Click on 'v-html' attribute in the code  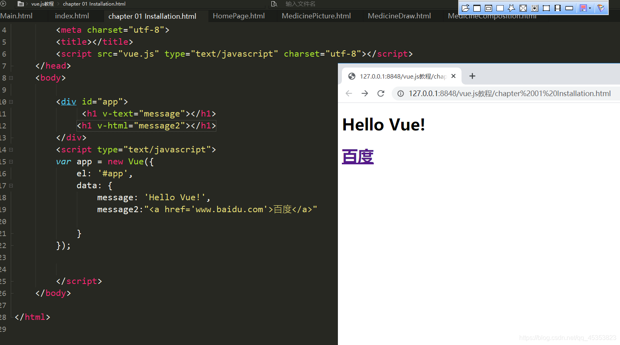[x=112, y=126]
